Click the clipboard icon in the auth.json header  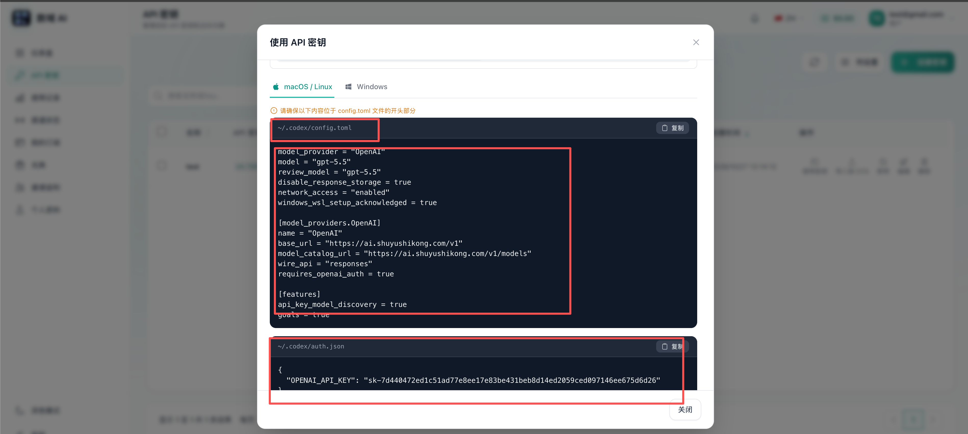pos(664,347)
